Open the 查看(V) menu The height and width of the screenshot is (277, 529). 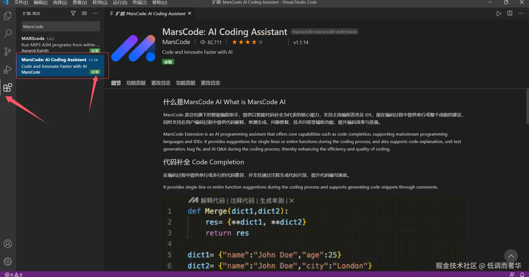point(80,2)
